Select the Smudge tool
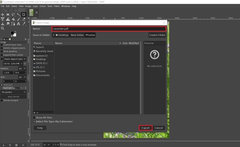240x147 pixels. pyautogui.click(x=8, y=24)
